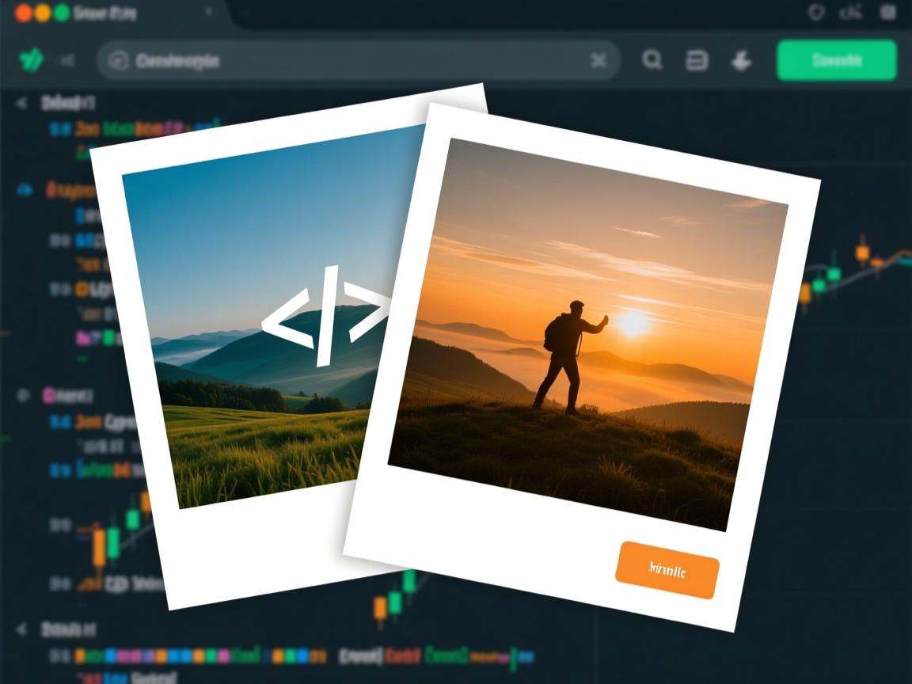Toggle the blue eye icon in left gutter
This screenshot has width=912, height=684.
point(25,189)
